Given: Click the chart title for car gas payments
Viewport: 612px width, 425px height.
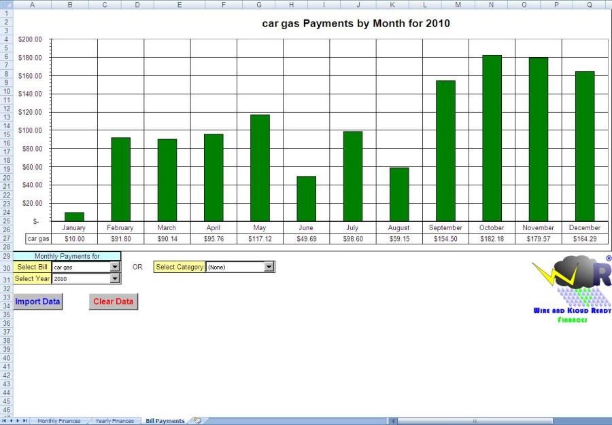Looking at the screenshot, I should point(356,24).
